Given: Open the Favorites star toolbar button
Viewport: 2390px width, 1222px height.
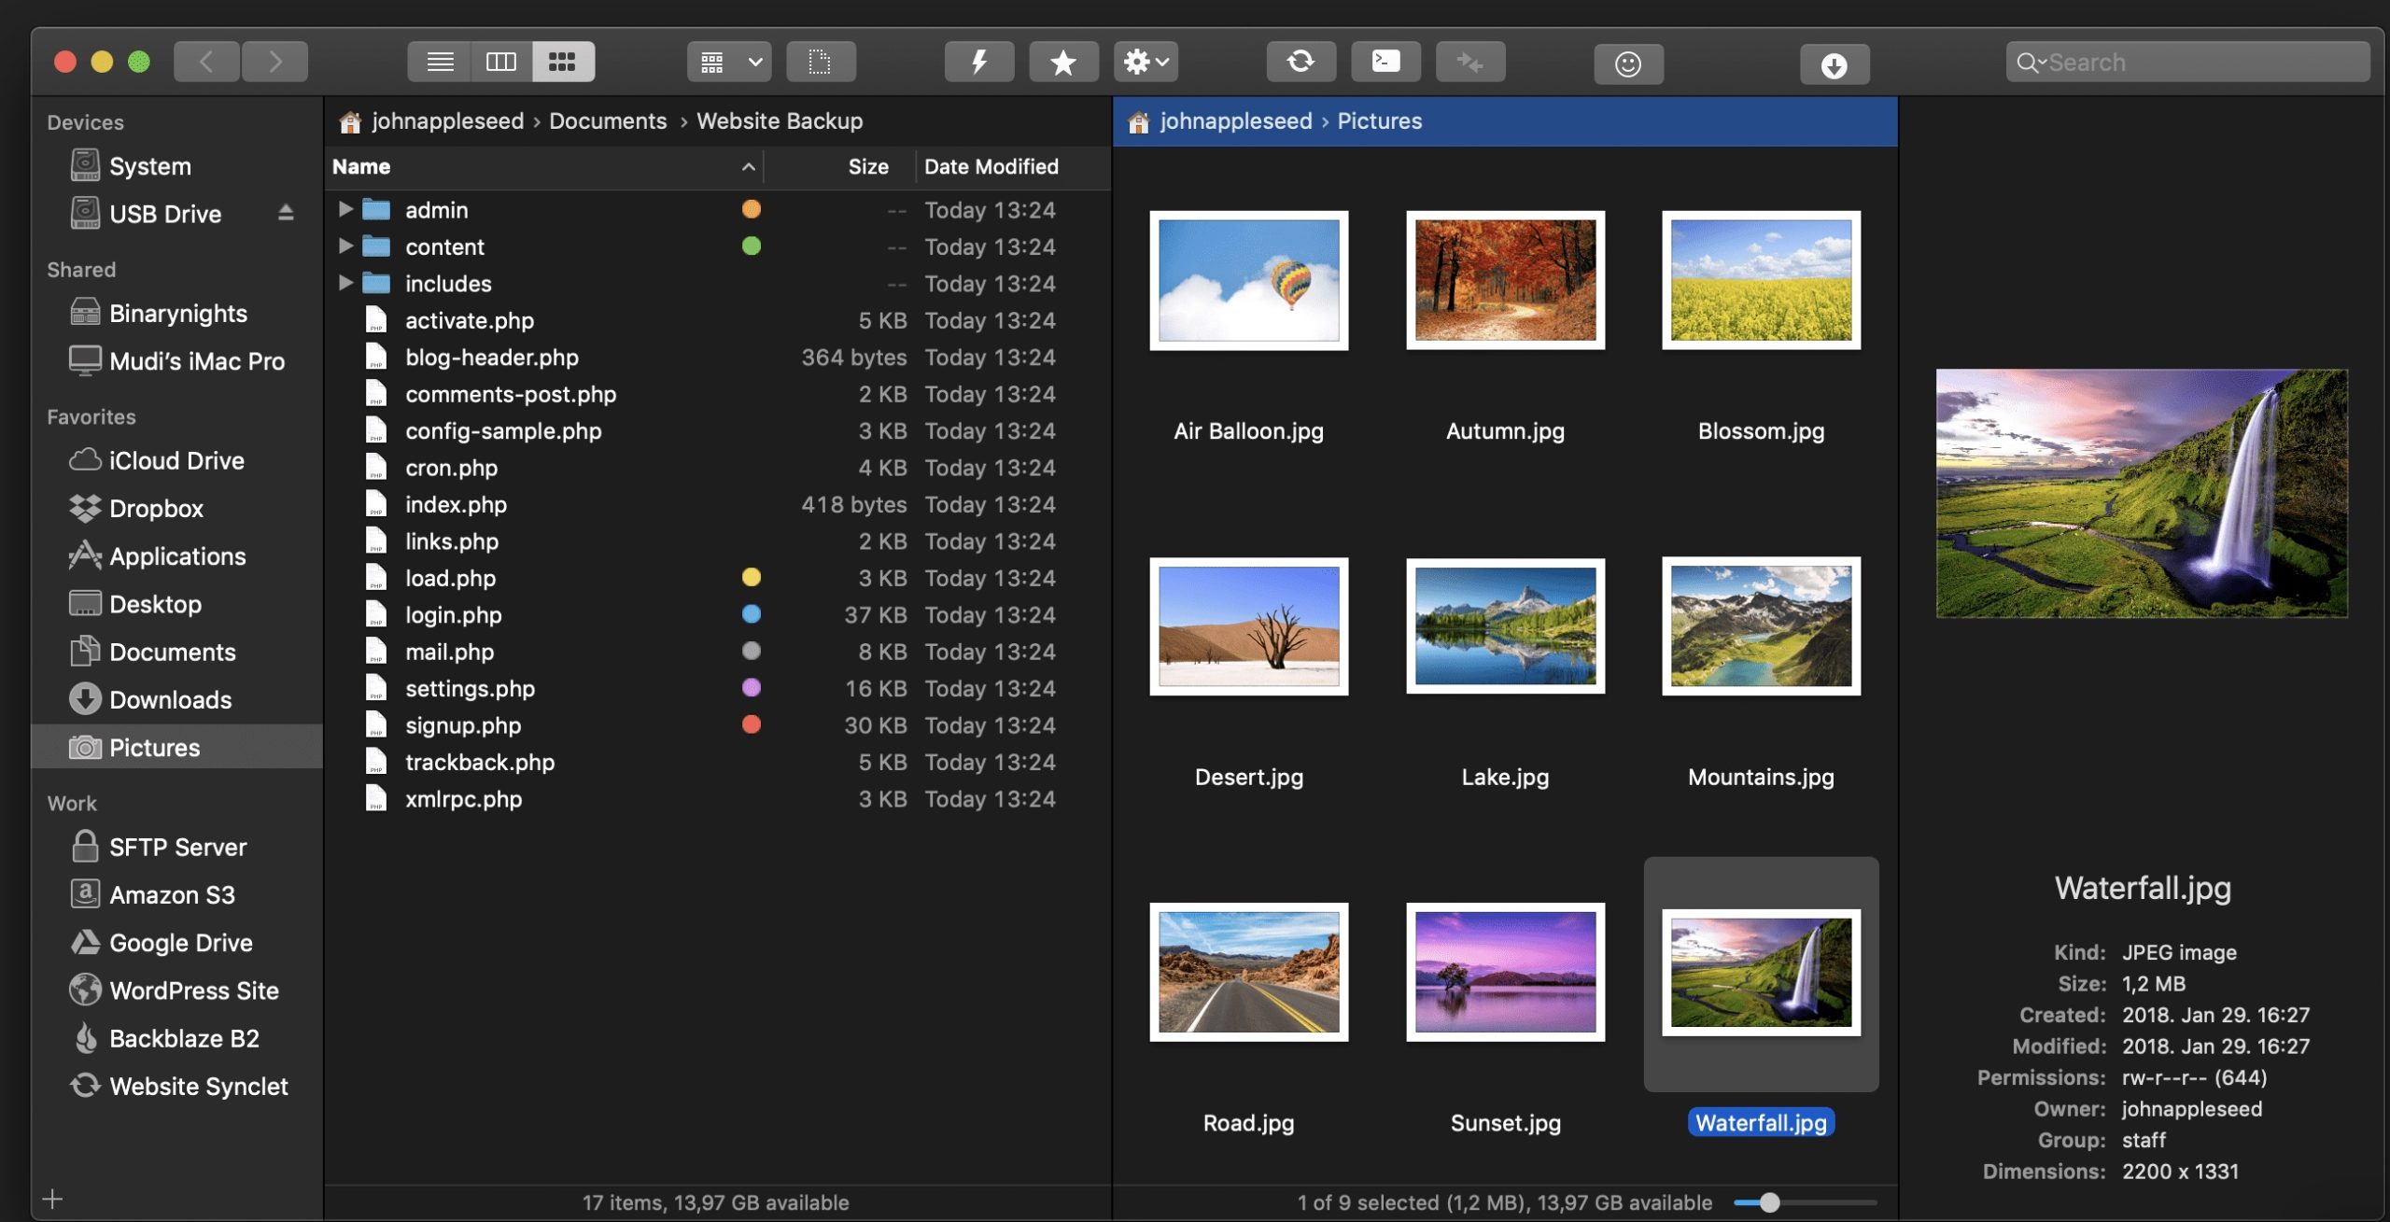Looking at the screenshot, I should pyautogui.click(x=1062, y=63).
